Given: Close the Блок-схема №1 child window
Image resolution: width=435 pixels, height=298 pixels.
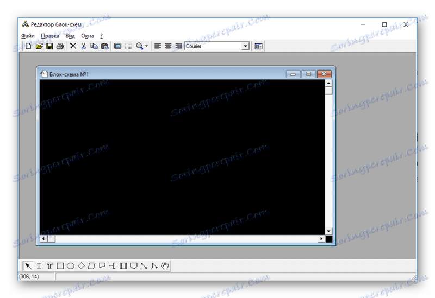Looking at the screenshot, I should [324, 74].
